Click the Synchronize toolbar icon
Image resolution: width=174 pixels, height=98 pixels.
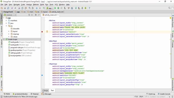8,8
